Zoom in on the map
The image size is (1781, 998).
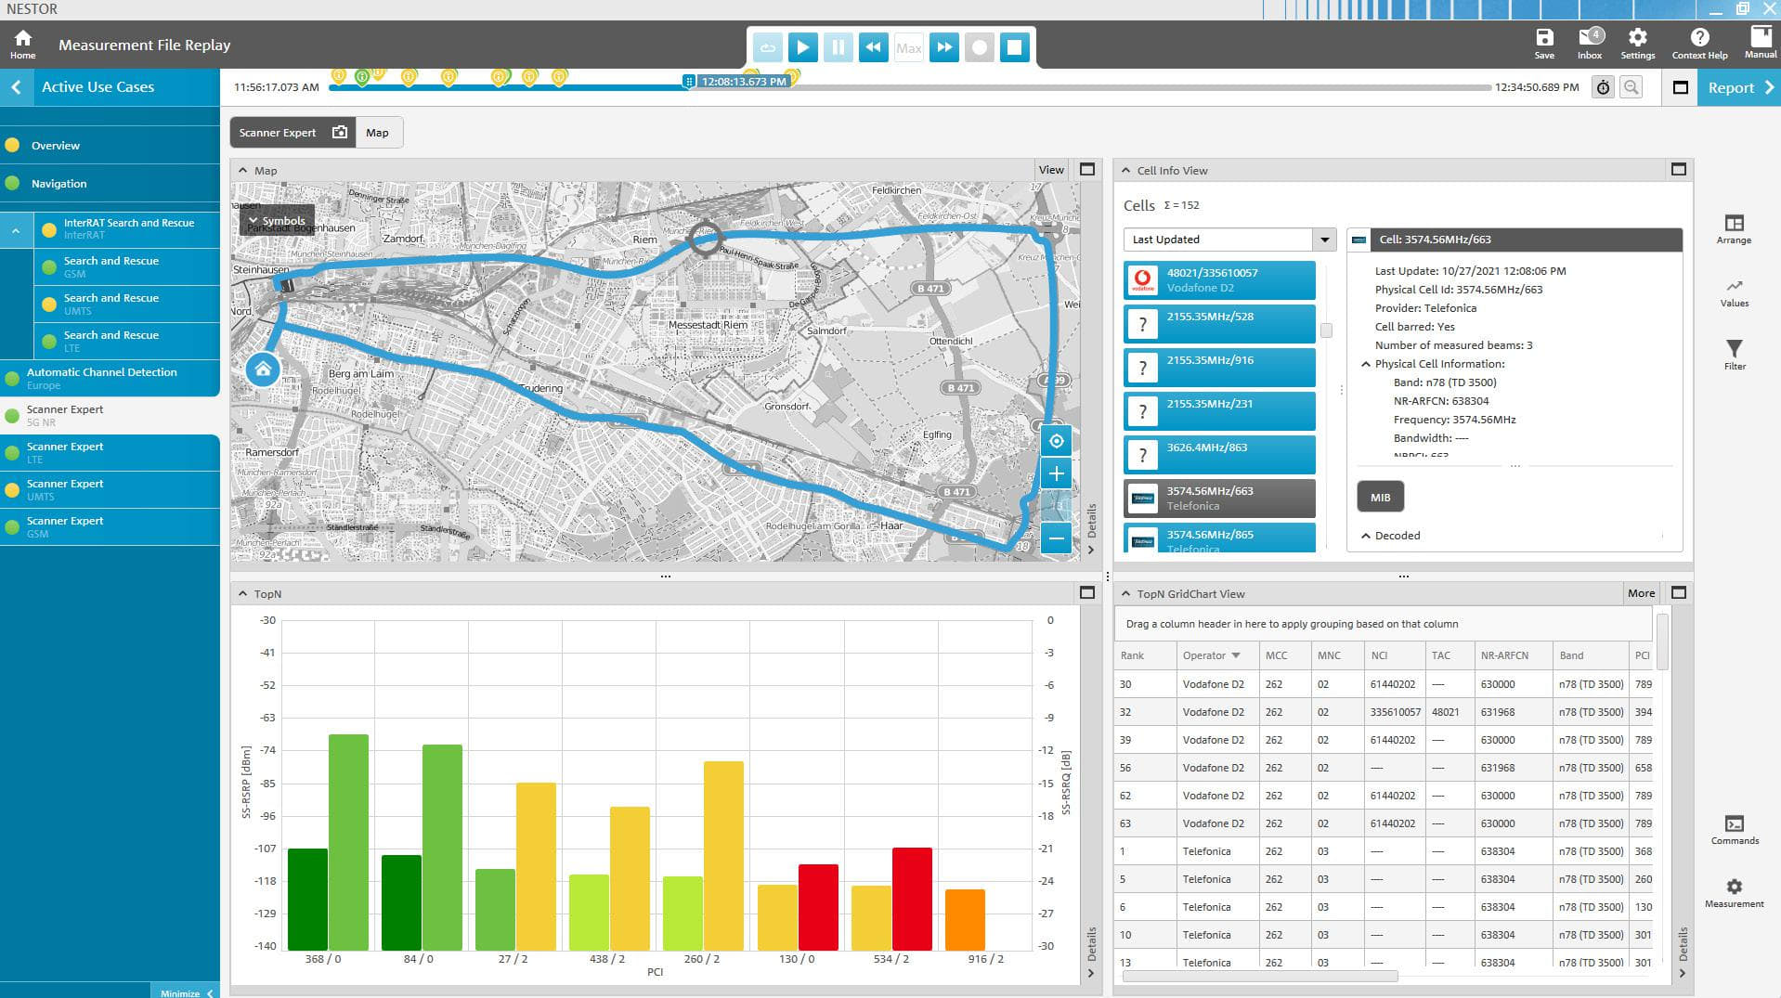click(1056, 474)
